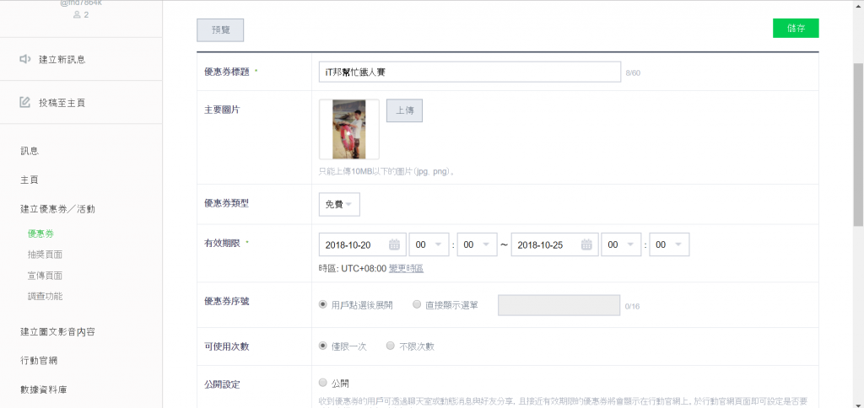This screenshot has height=408, width=864.
Task: Click the megaphone icon beside 建立新訊息
Action: pos(25,59)
